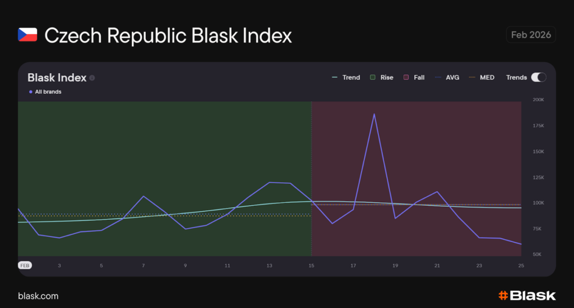Click the Czech Republic Blask Index title
Image resolution: width=574 pixels, height=308 pixels.
[x=168, y=35]
